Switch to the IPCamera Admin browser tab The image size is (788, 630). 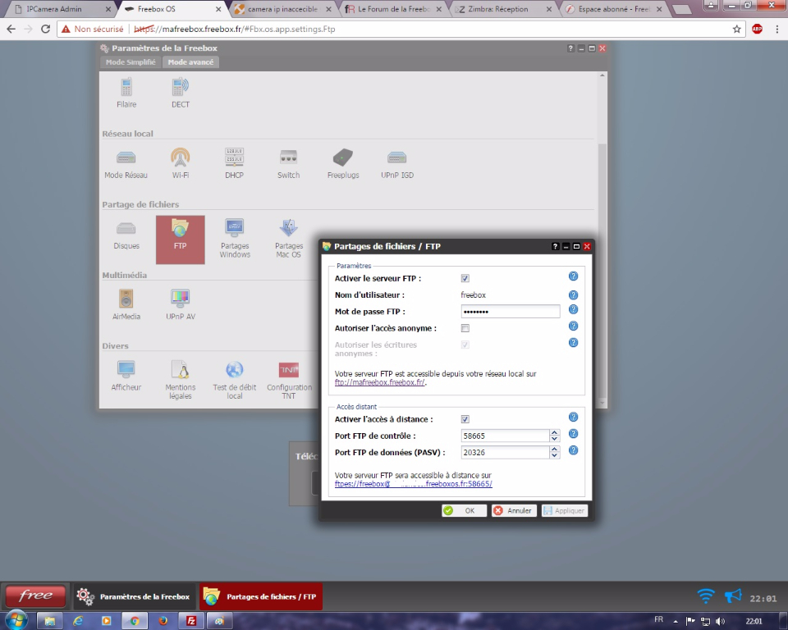59,9
